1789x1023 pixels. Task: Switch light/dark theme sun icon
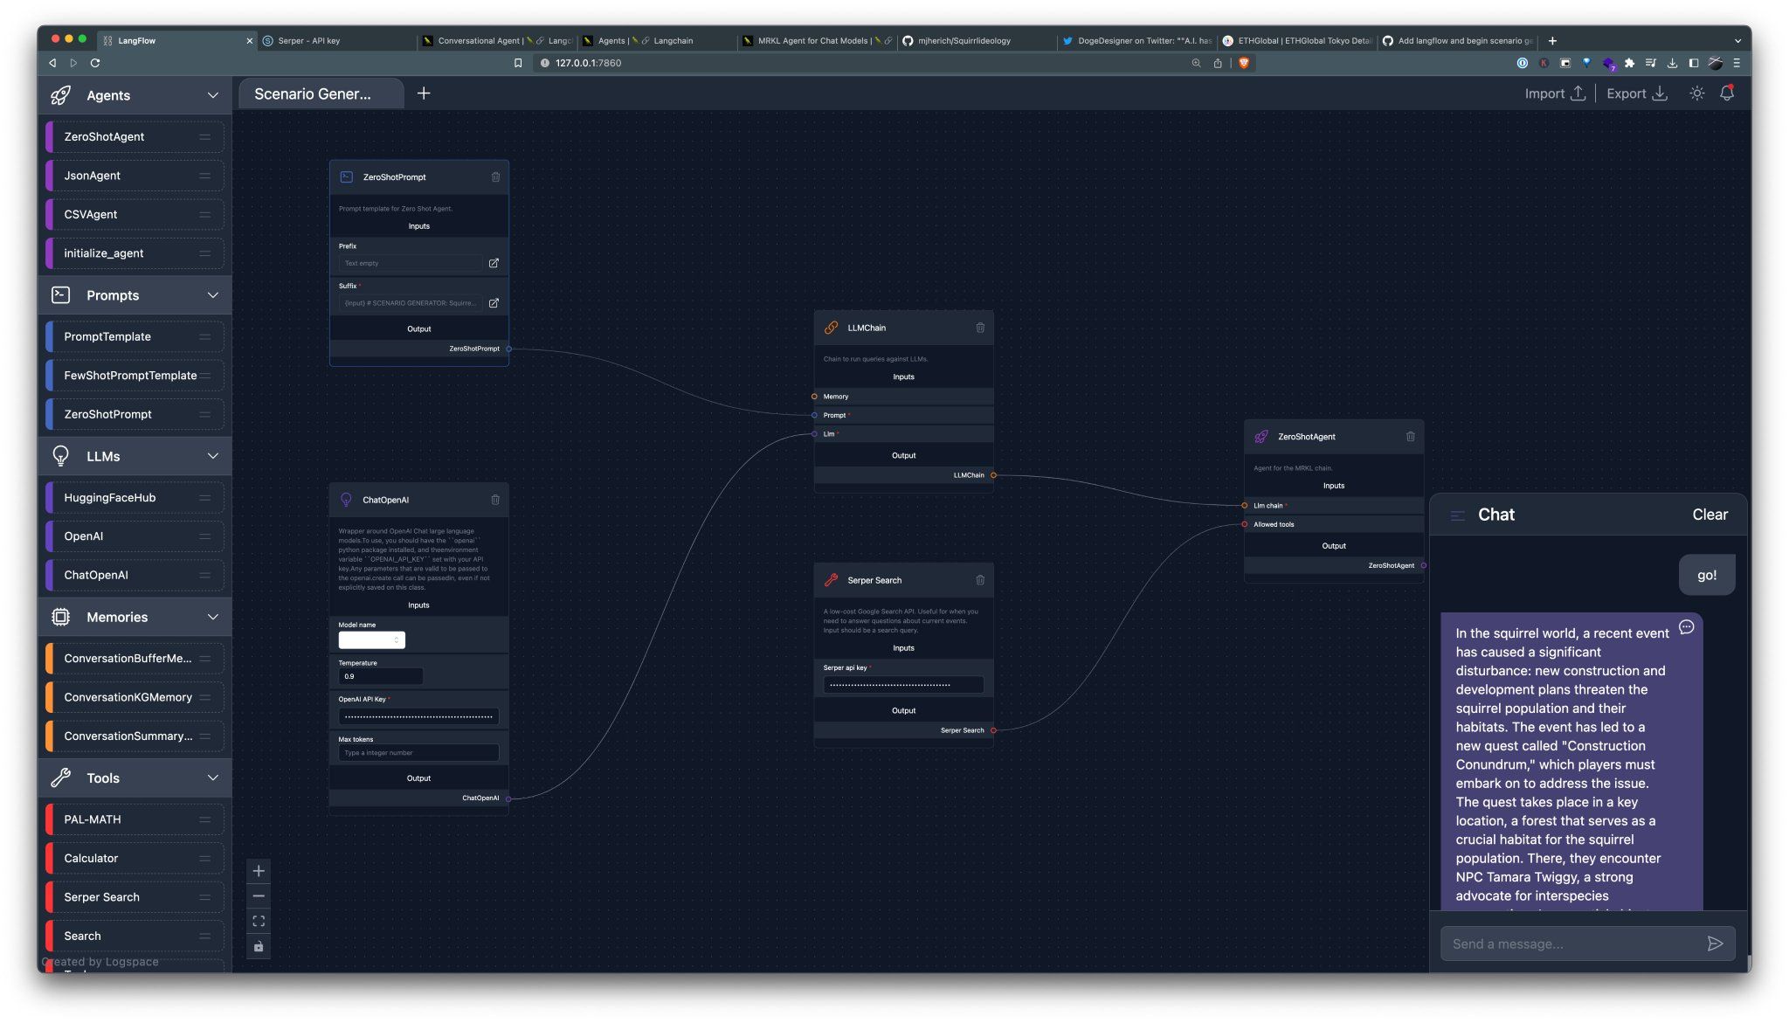[x=1696, y=93]
